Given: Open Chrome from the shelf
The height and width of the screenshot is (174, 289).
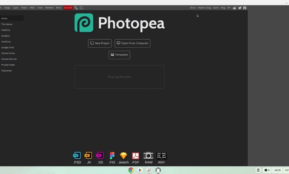Looking at the screenshot, I should (x=131, y=170).
